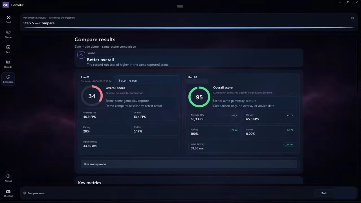361x203 pixels.
Task: Click the vertical scrollbar on the right
Action: point(357,65)
